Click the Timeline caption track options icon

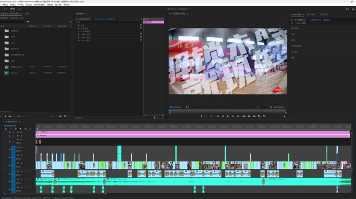(30, 129)
